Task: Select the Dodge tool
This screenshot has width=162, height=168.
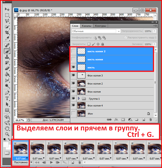Action: pyautogui.click(x=7, y=86)
